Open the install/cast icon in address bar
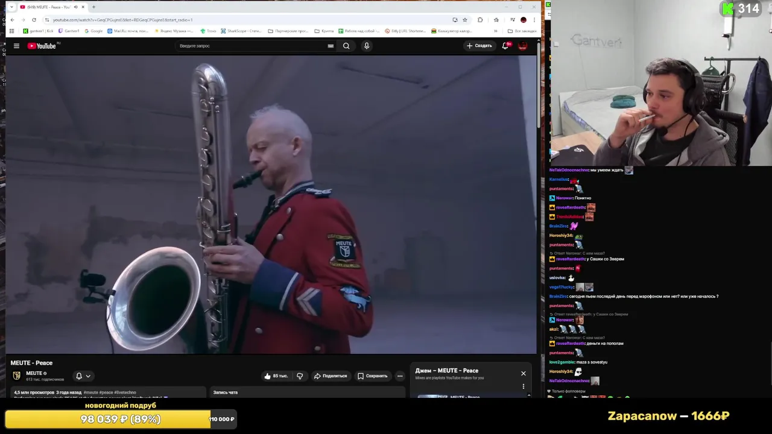The width and height of the screenshot is (772, 434). coord(455,20)
